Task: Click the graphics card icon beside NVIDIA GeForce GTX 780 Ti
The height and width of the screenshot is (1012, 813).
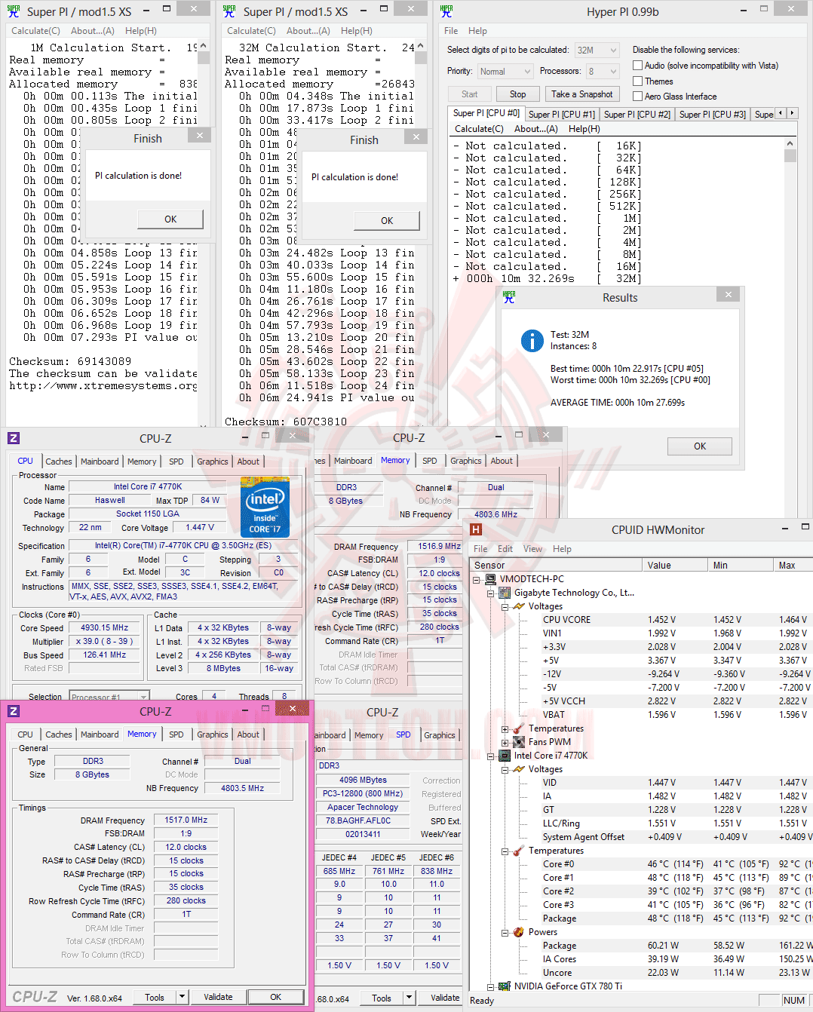Action: [x=505, y=986]
